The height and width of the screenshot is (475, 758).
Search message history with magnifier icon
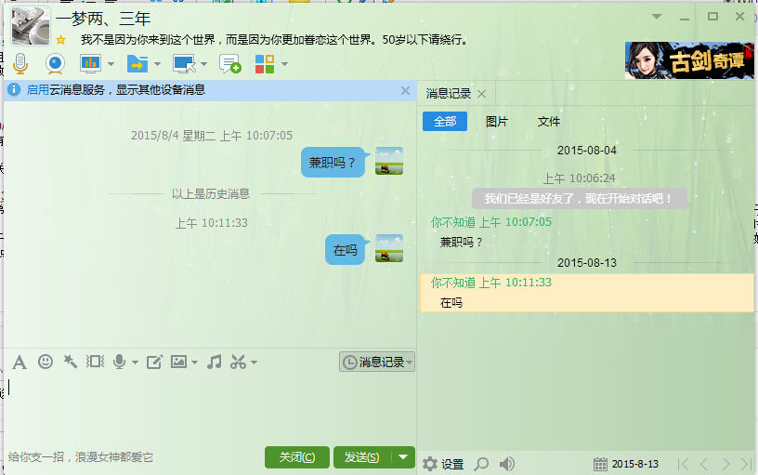click(481, 465)
